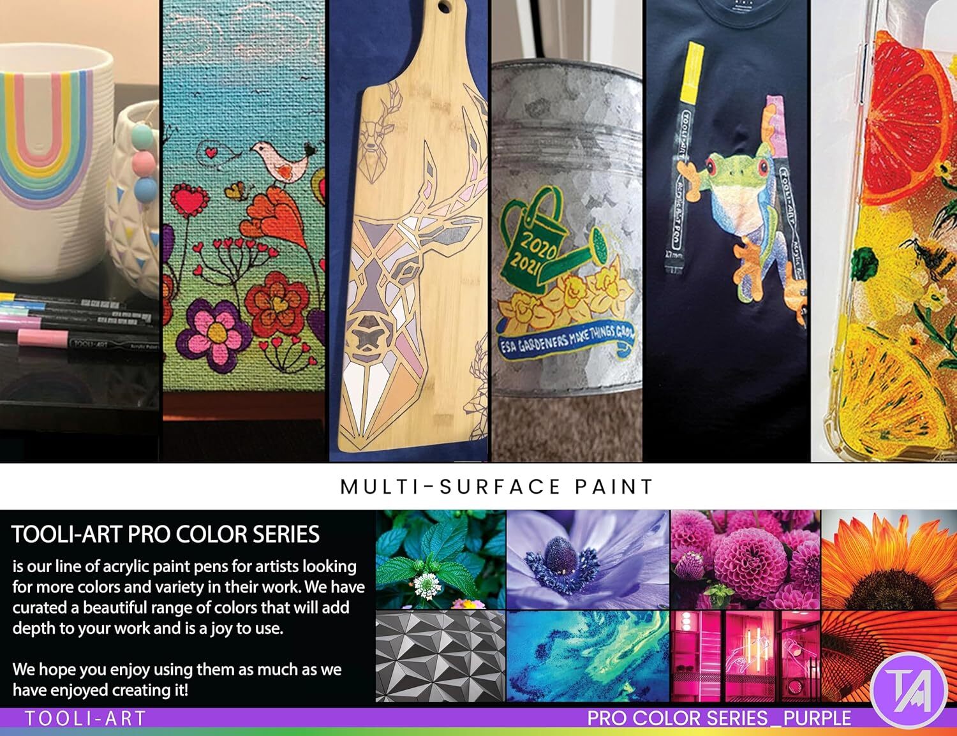The width and height of the screenshot is (957, 736).
Task: Open the citrus fruit phone case photo
Action: (x=884, y=231)
